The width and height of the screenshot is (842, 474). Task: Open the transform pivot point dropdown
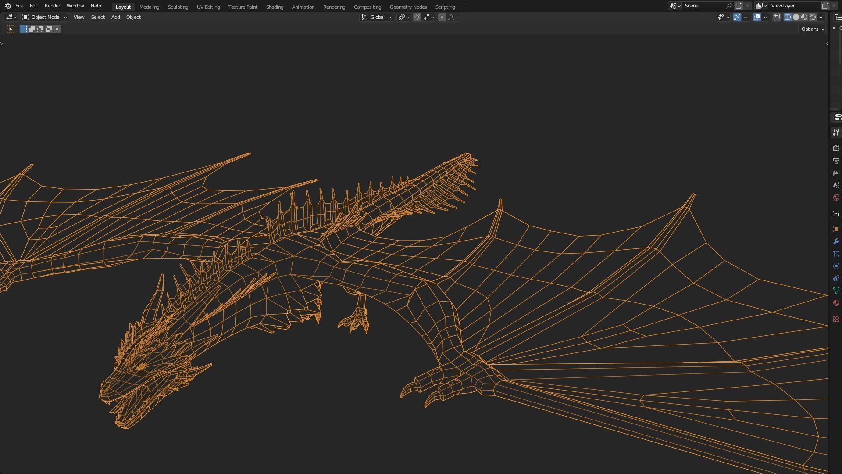[x=403, y=17]
